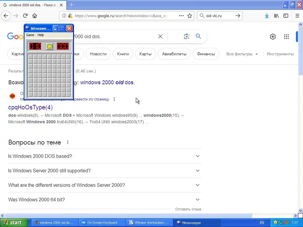This screenshot has width=303, height=227.
Task: Open the cpqHoOsType(4) result link
Action: click(x=30, y=107)
